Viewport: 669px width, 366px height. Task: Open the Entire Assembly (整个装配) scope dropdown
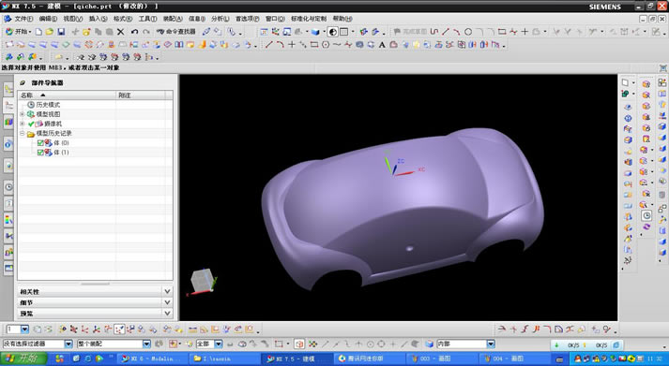pos(146,344)
